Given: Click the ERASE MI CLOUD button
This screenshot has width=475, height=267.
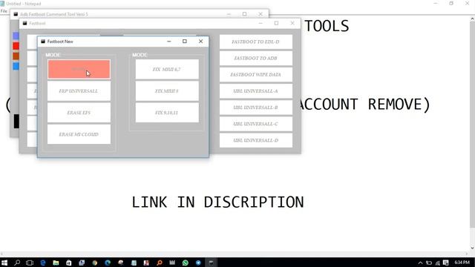Looking at the screenshot, I should (79, 134).
